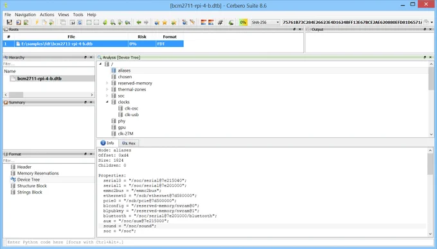Click the 0% risk indicator in toolbar
The width and height of the screenshot is (437, 249).
coord(243,22)
